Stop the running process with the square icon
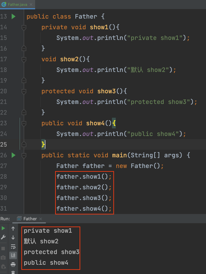 pos(3,249)
